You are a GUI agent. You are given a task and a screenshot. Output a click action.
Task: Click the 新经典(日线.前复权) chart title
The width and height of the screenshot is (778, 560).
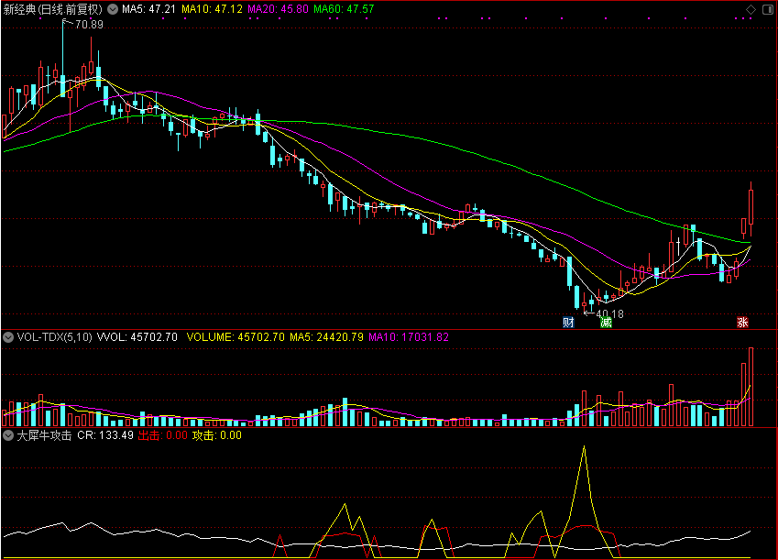pos(52,9)
